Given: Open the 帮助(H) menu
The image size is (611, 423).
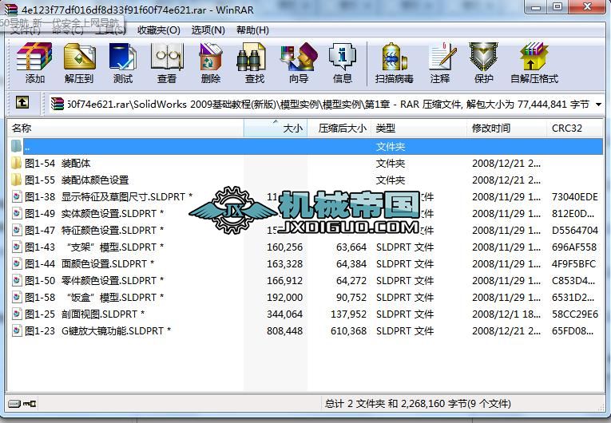Looking at the screenshot, I should pyautogui.click(x=252, y=30).
